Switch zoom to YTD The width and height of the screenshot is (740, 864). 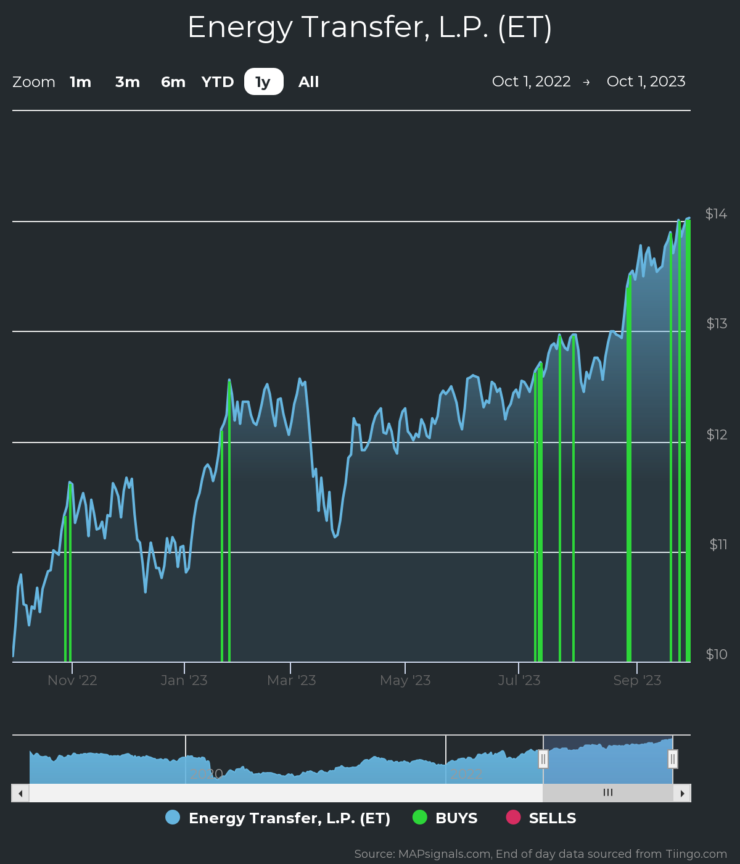coord(218,82)
